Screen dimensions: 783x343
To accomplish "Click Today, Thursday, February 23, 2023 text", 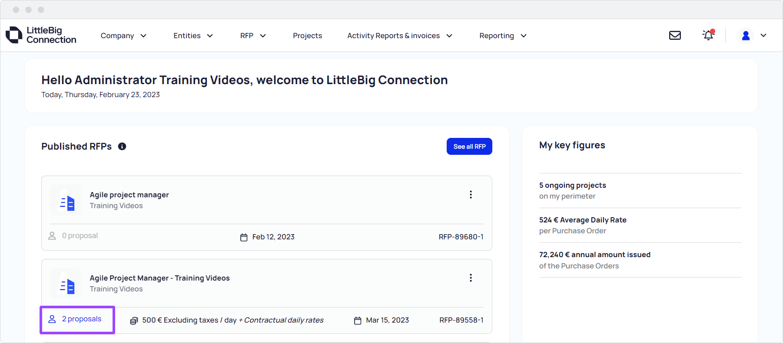I will pyautogui.click(x=100, y=95).
